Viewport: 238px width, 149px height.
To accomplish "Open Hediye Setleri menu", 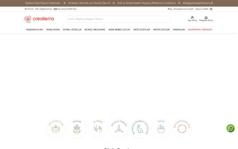I will (x=161, y=30).
